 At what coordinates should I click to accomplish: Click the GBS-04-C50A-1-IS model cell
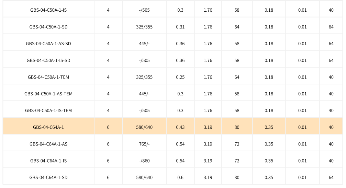point(48,10)
